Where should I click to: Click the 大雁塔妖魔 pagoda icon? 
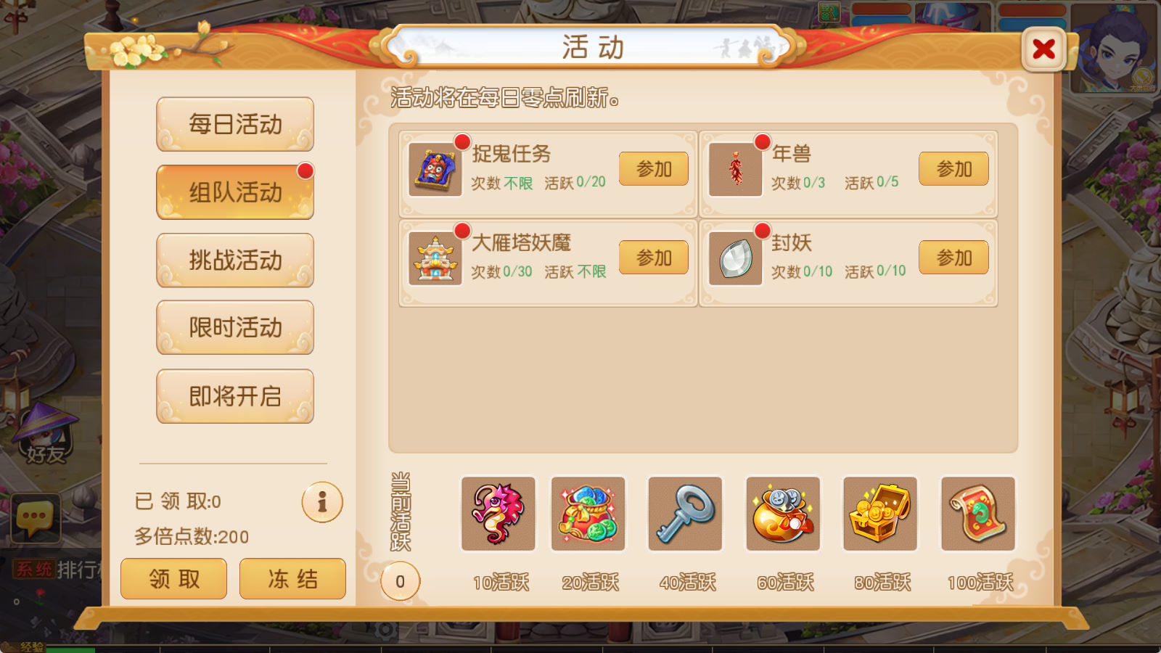coord(435,258)
